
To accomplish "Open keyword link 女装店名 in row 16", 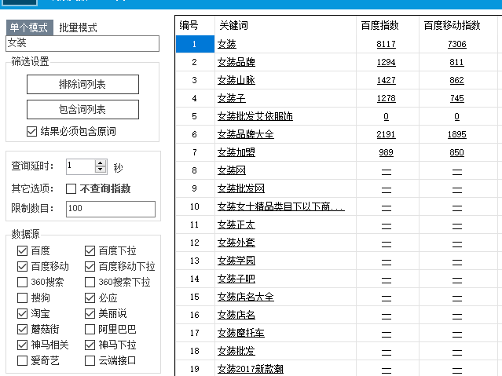I will (236, 315).
